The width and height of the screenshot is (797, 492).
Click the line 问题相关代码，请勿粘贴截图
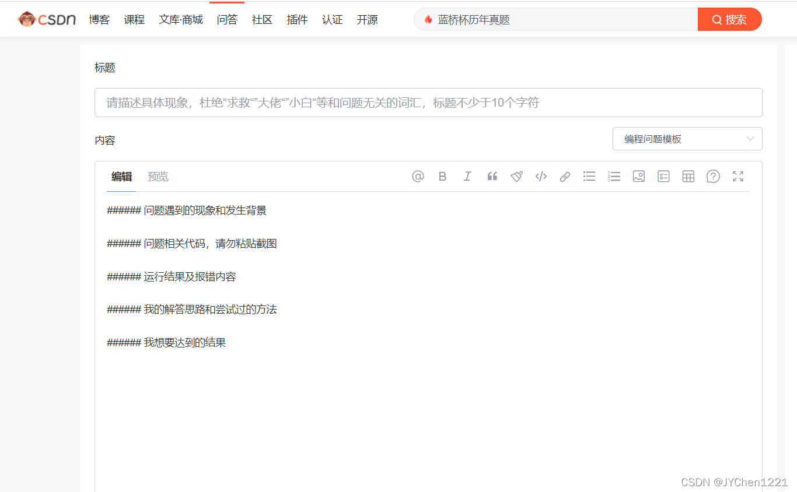(192, 244)
